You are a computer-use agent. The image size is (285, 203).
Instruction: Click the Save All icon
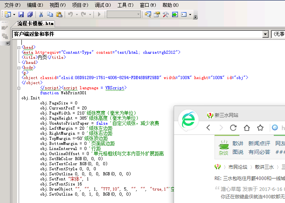tap(30, 14)
